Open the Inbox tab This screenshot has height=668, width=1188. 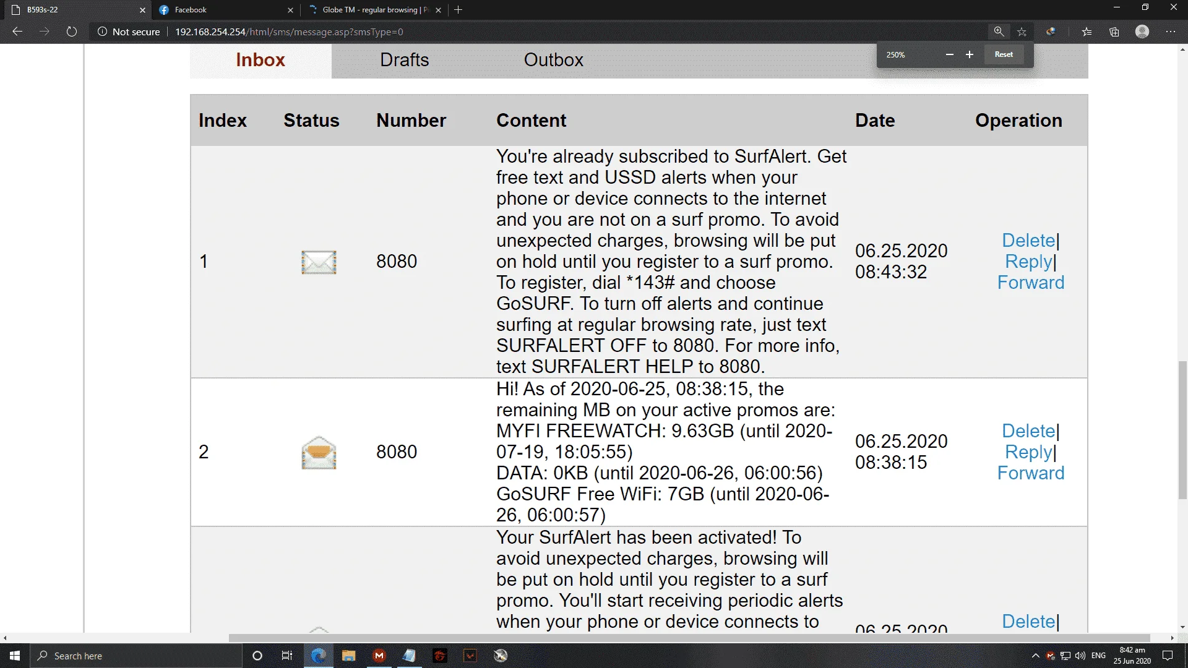260,60
